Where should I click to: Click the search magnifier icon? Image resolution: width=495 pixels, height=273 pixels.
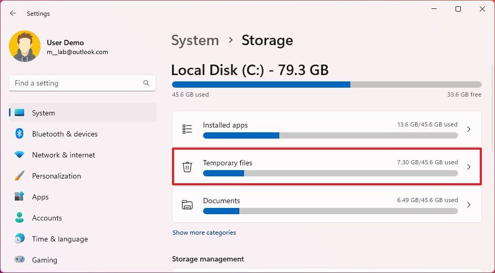pyautogui.click(x=146, y=83)
